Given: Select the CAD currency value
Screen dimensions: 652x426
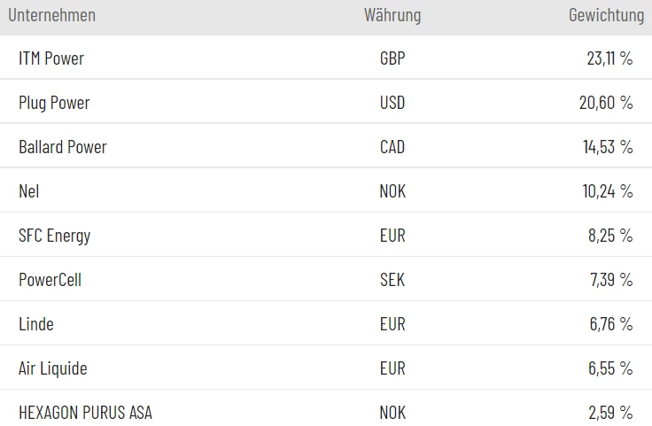Looking at the screenshot, I should coord(392,147).
